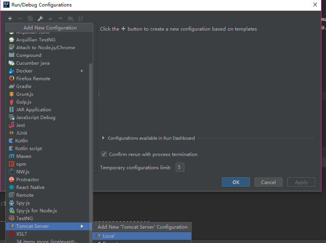Toggle Confirm rerun with process termination
This screenshot has height=243, width=326.
tap(104, 154)
